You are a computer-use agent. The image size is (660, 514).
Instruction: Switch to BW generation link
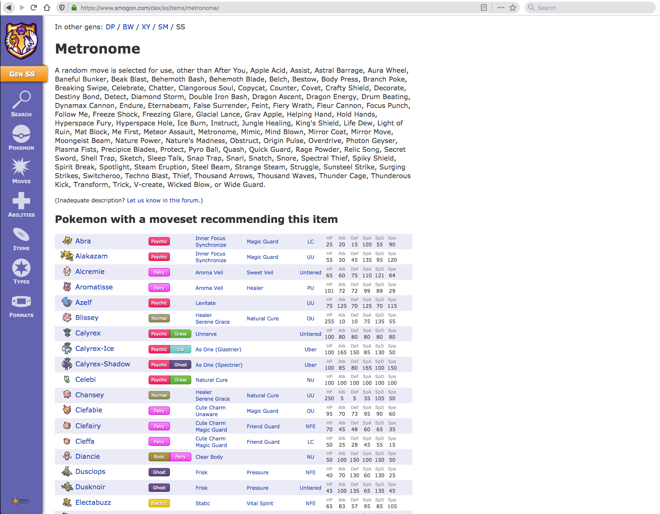(x=128, y=27)
